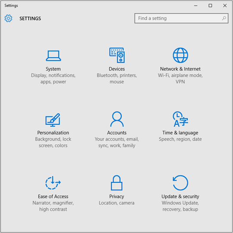Viewport: 233px width, 233px height.
Task: Click 'Background, lock screen, colors' description
Action: 53,142
